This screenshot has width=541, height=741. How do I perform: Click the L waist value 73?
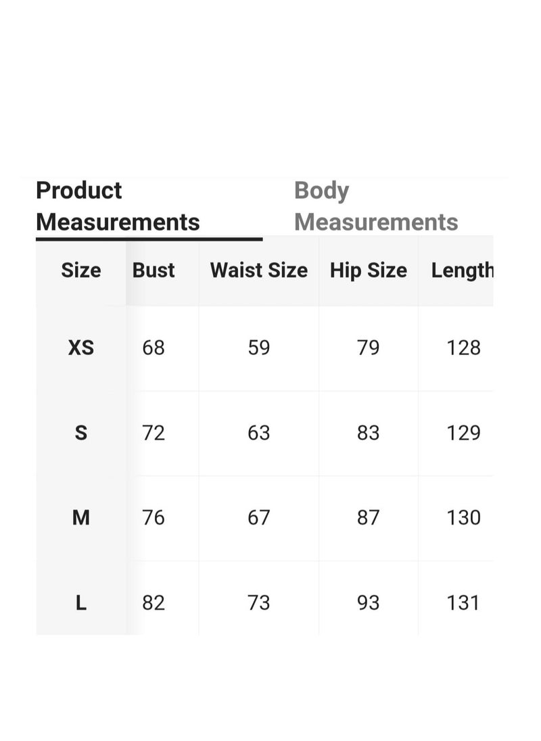pos(259,603)
